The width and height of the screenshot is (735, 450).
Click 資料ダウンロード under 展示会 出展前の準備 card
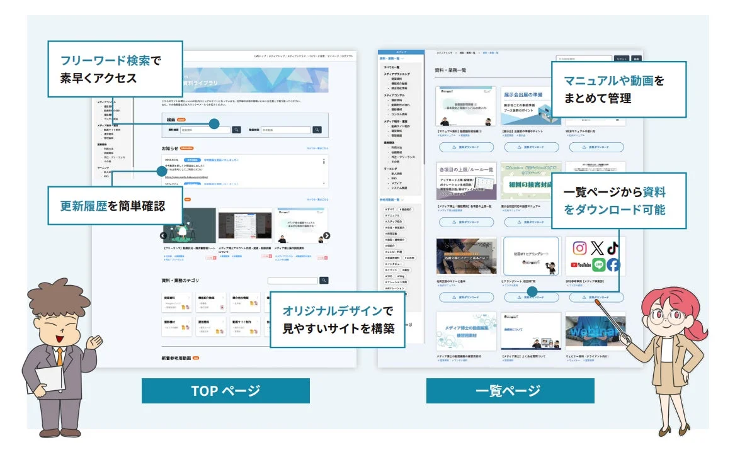tap(531, 147)
